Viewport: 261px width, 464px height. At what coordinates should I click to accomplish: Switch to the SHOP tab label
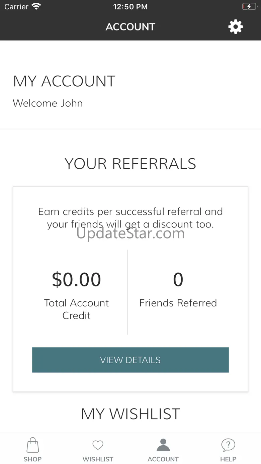(x=32, y=459)
